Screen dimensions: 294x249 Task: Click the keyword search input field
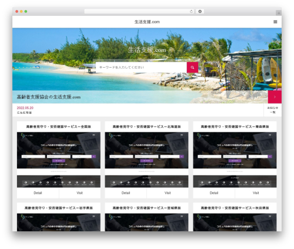[141, 67]
